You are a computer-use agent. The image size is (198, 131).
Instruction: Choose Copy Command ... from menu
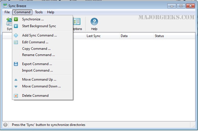pos(43,49)
